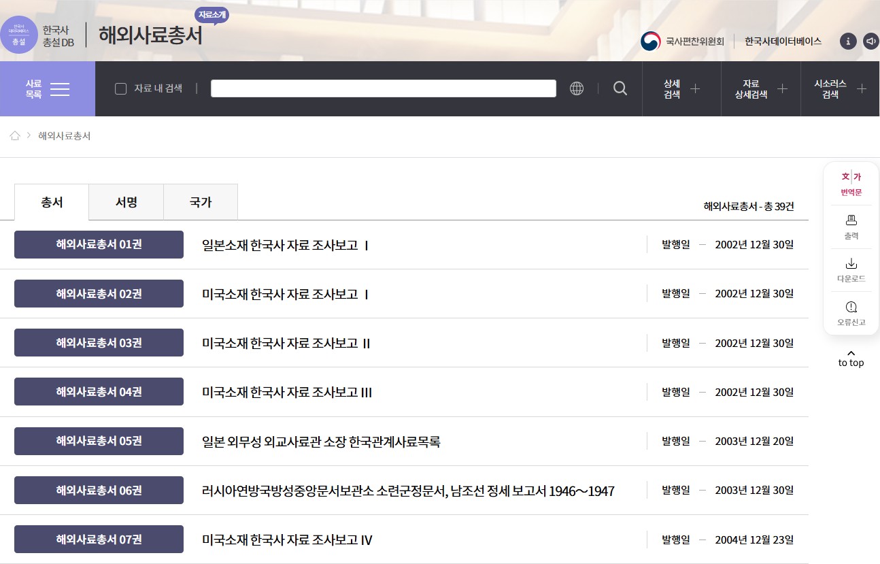Open 일본 외무성 외교사료관 소장 한국관계사료목록 link
880x564 pixels.
(321, 442)
